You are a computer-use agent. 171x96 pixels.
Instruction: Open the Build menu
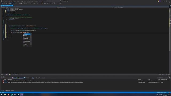point(18,1)
